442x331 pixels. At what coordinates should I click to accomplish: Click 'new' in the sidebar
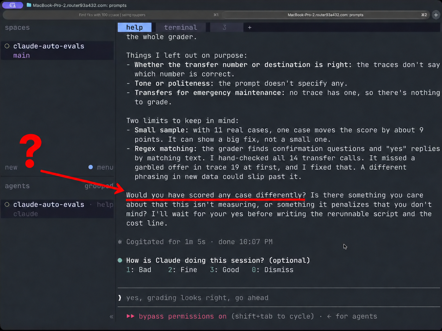pyautogui.click(x=11, y=167)
